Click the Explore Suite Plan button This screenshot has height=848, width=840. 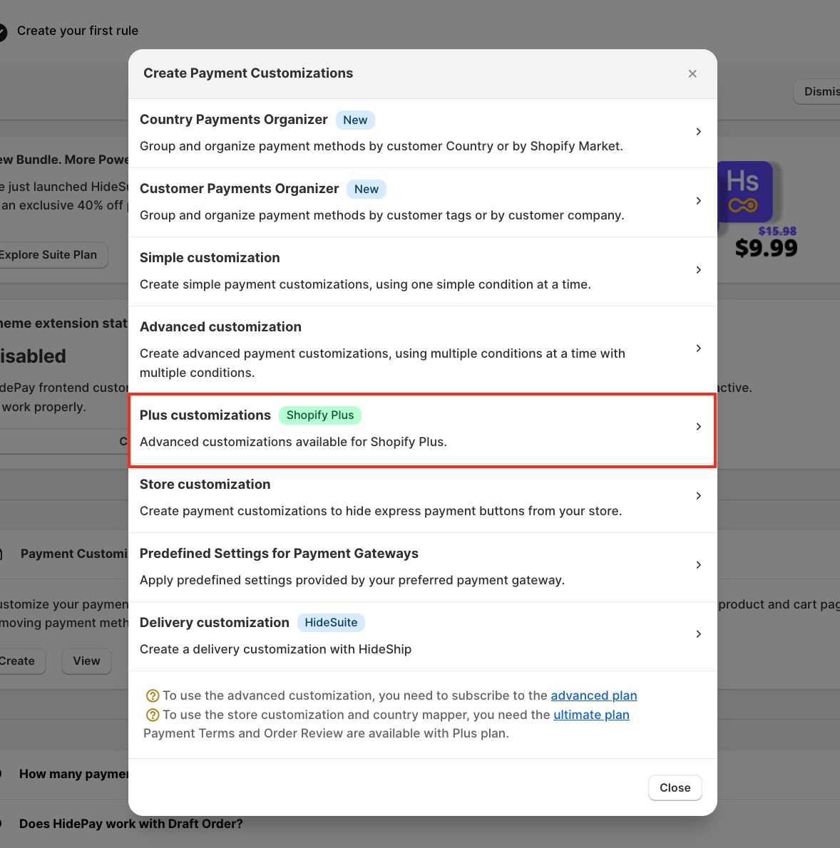(x=50, y=255)
